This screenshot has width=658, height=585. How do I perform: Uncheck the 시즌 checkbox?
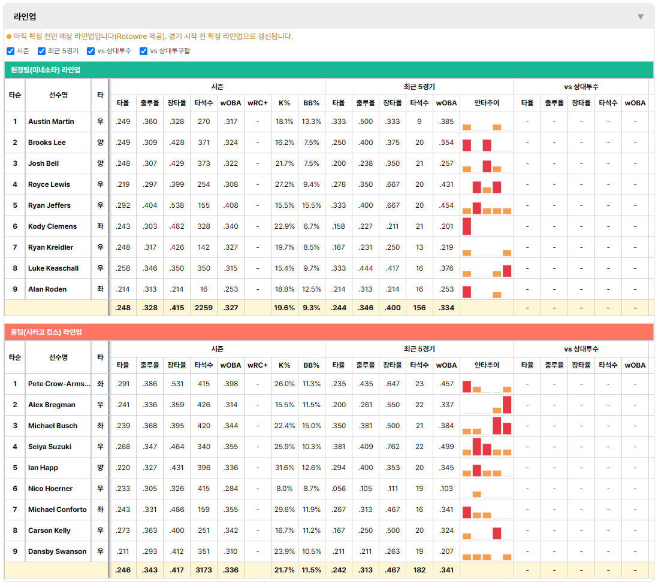click(11, 51)
